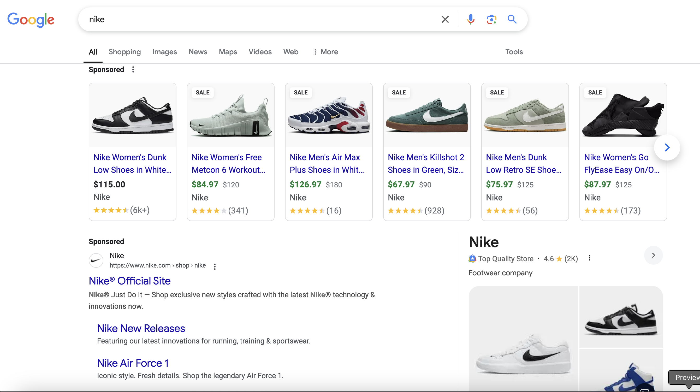Follow the Nike New Releases link

point(141,328)
